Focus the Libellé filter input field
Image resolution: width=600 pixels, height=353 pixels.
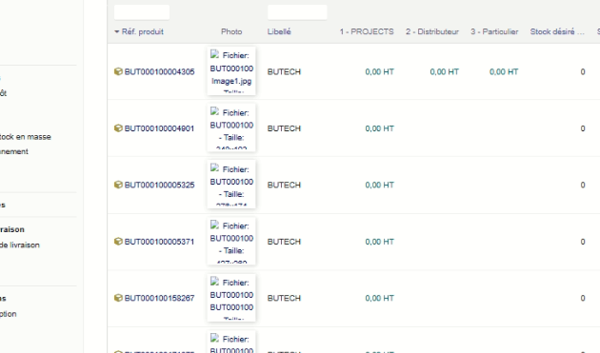coord(297,12)
